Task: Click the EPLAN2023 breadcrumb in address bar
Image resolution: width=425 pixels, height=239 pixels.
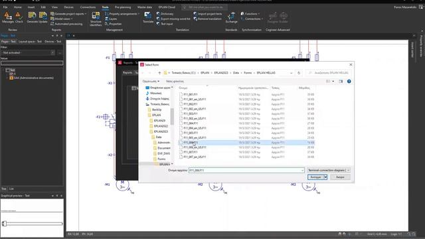Action: coord(221,73)
